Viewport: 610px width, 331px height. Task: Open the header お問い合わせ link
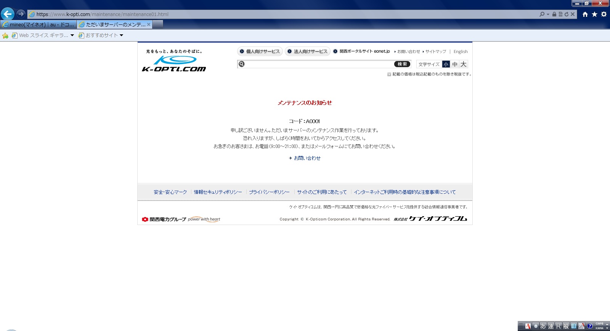[407, 51]
